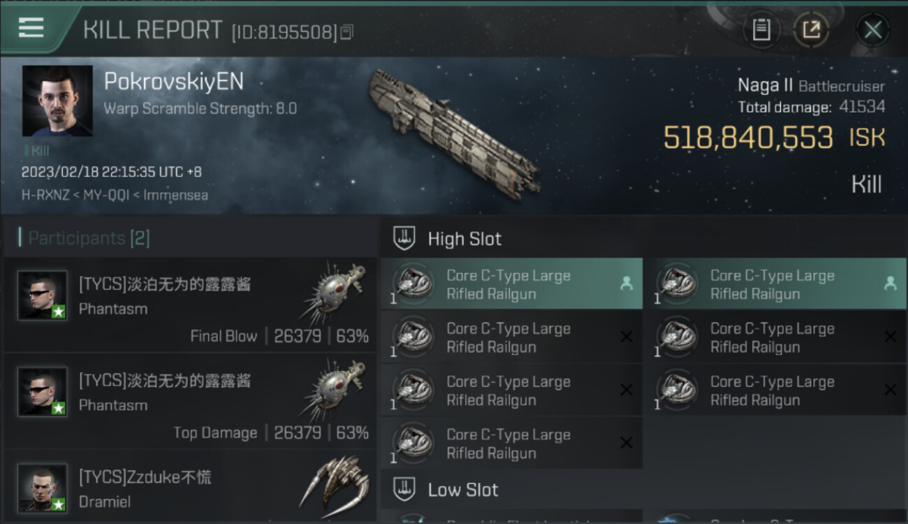
Task: Open the Final Blow Phantasm ship icon
Action: tap(335, 292)
